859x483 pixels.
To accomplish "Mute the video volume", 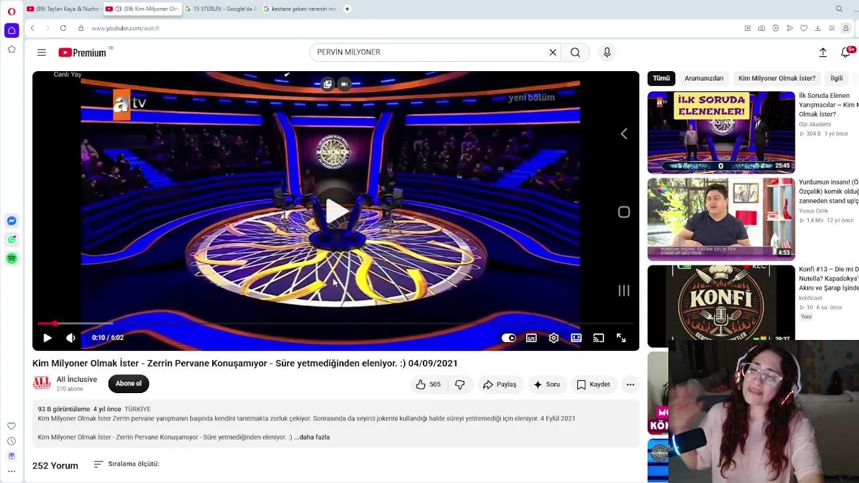I will [x=70, y=338].
